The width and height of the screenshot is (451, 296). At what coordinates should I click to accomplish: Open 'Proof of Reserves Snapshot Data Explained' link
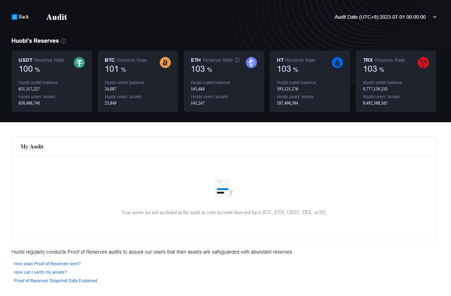tap(56, 281)
